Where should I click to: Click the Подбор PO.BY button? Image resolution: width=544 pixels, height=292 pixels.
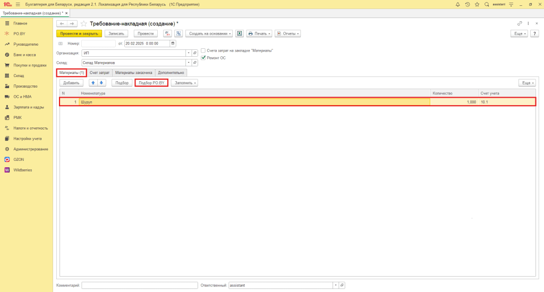point(151,83)
